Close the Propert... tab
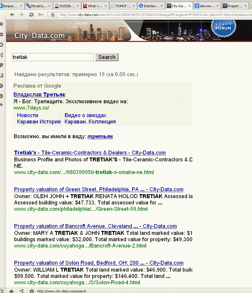This screenshot has height=293, width=252. (x=245, y=6)
